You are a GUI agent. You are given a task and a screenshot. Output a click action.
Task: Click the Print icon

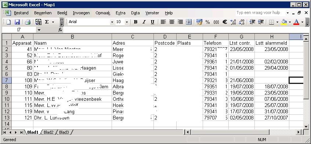pos(28,22)
